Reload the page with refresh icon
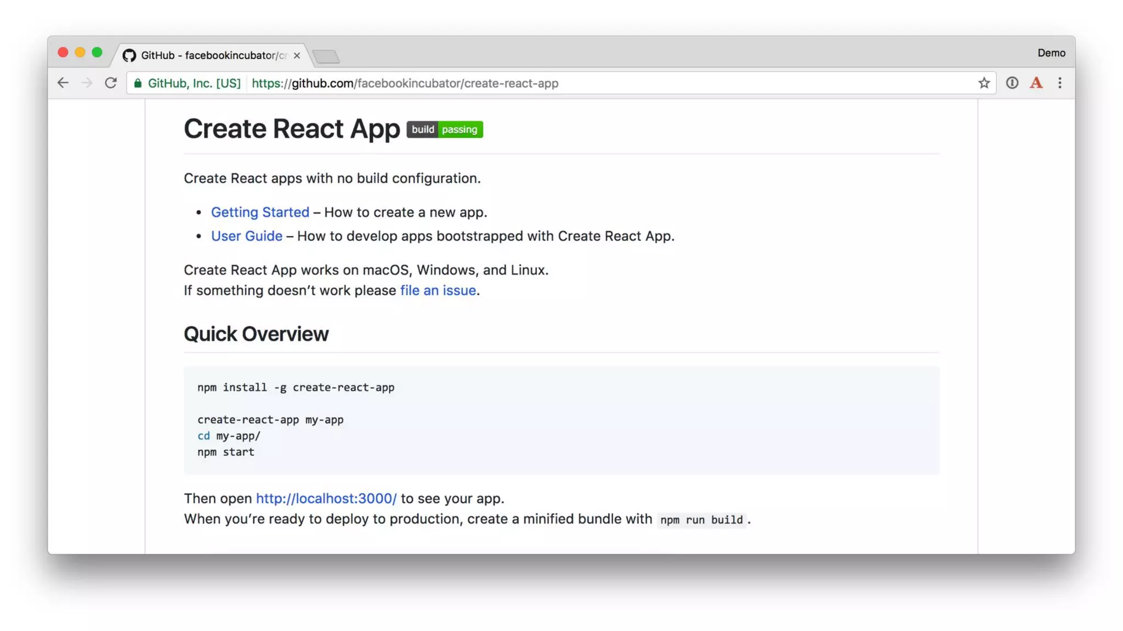 [x=111, y=83]
